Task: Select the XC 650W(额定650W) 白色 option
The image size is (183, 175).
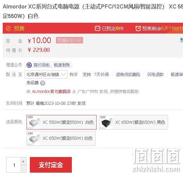Action: tap(61, 138)
